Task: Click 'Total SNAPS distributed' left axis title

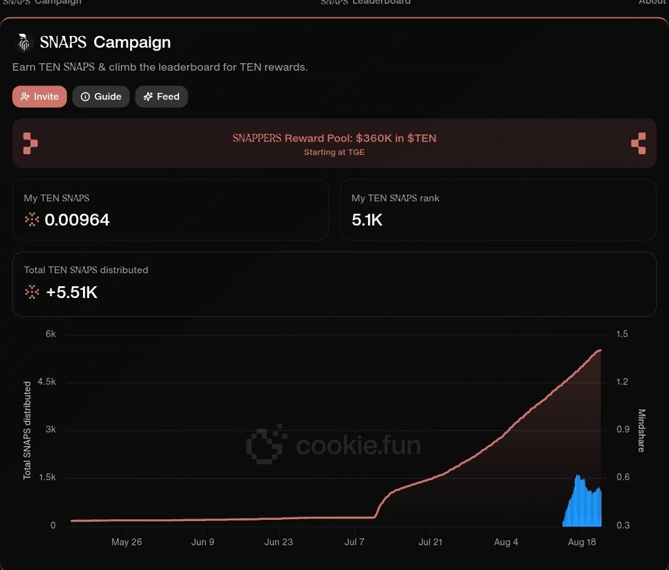Action: (x=27, y=431)
